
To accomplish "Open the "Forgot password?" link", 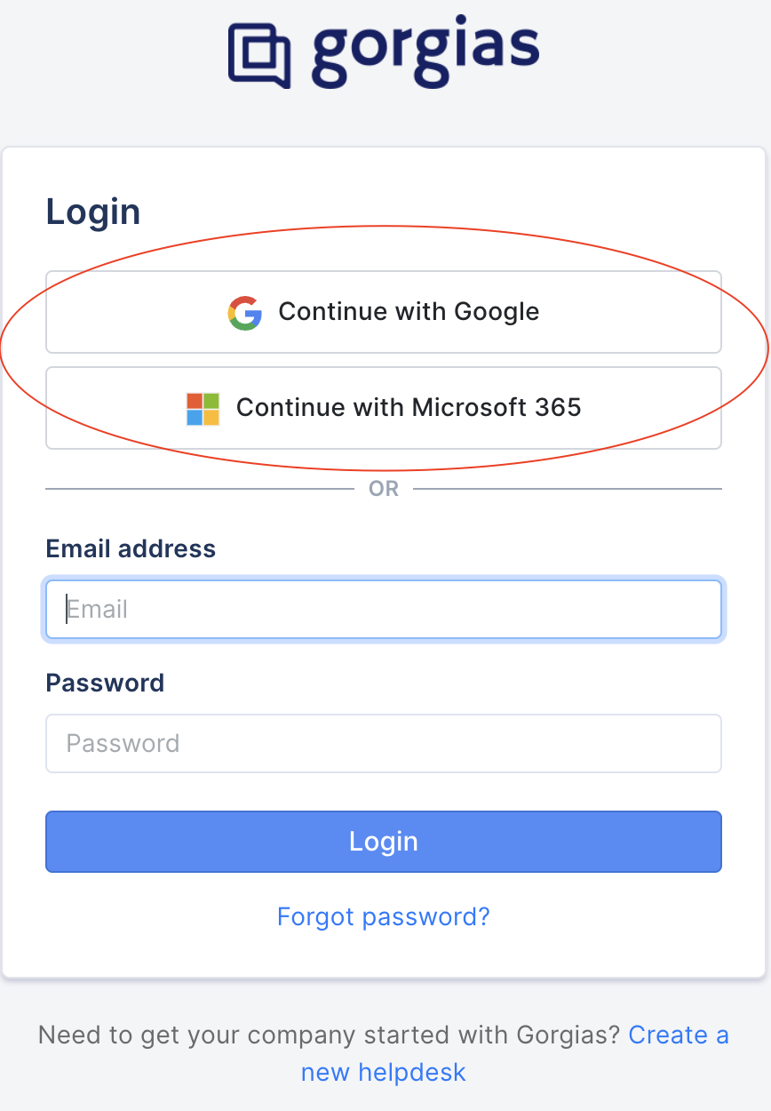I will point(383,916).
